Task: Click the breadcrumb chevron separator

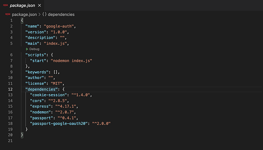Action: coord(40,14)
